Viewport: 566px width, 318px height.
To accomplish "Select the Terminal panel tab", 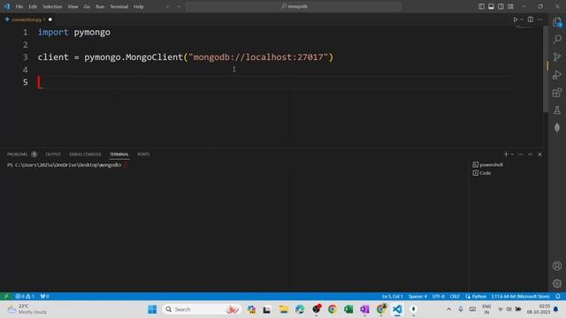I will (x=119, y=154).
